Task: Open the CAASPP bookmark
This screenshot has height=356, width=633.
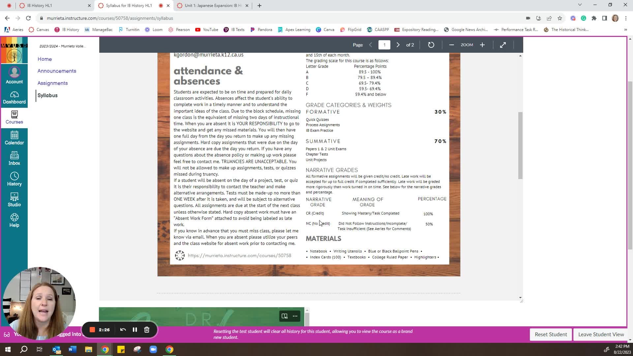Action: coord(378,30)
